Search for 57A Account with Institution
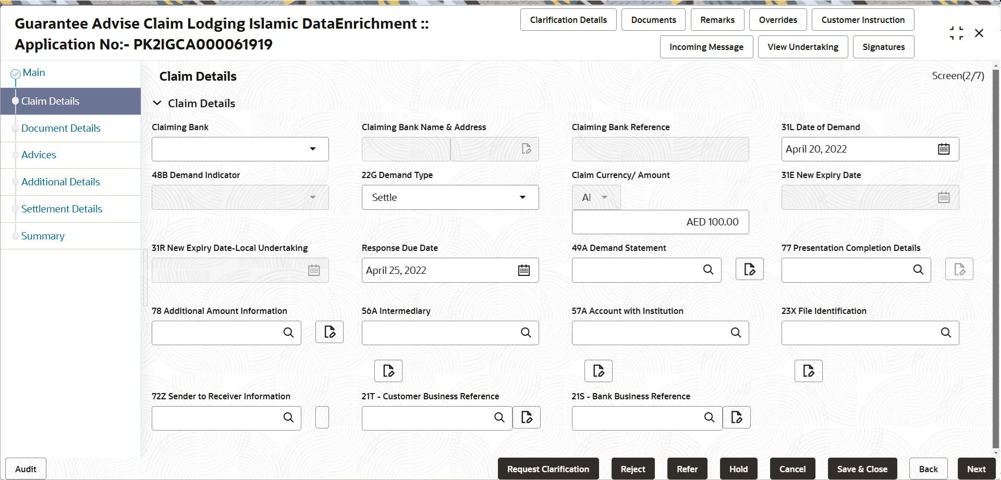1001x480 pixels. tap(736, 333)
